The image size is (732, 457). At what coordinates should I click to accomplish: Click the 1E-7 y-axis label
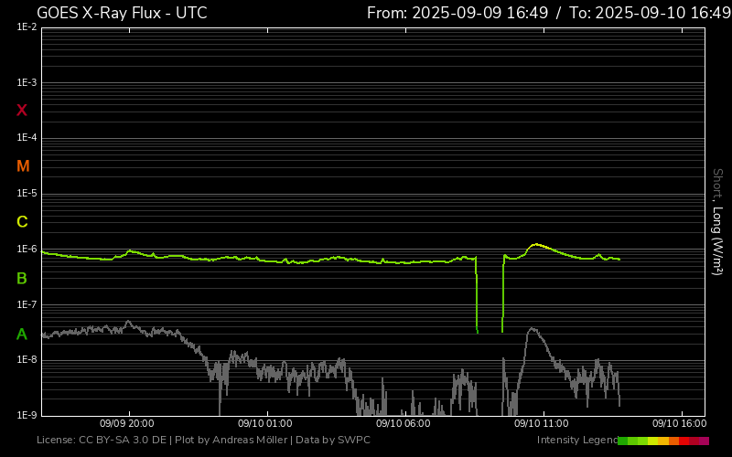click(27, 304)
